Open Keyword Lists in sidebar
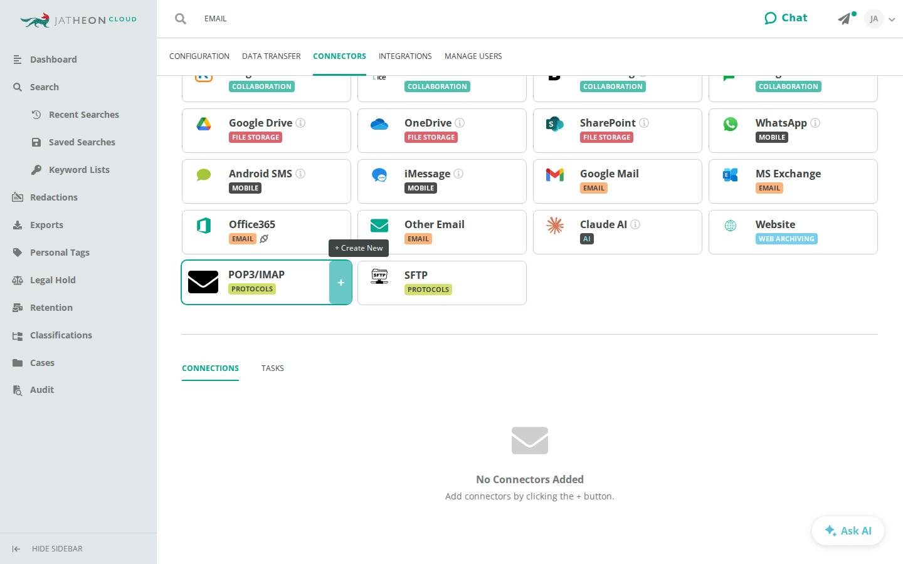903x564 pixels. pyautogui.click(x=79, y=170)
